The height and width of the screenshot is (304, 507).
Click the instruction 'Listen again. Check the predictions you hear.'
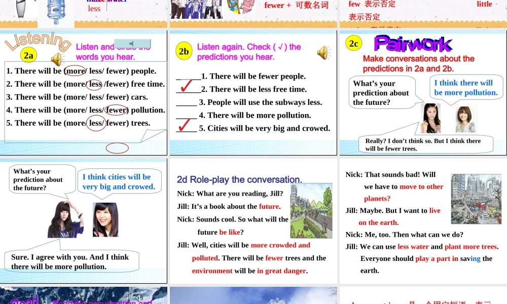[x=249, y=52]
